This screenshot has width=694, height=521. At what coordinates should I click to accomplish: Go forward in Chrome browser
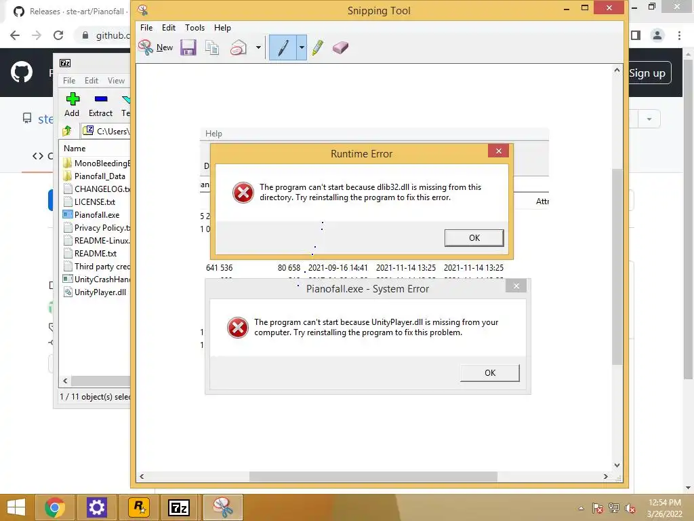tap(37, 35)
